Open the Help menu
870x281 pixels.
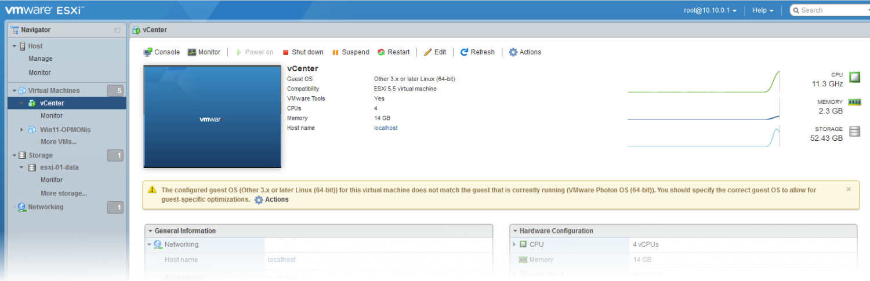click(762, 10)
